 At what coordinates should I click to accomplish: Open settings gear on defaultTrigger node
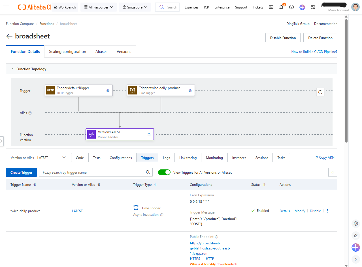108,91
